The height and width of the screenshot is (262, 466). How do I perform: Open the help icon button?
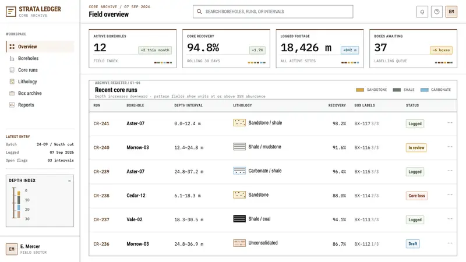click(436, 12)
